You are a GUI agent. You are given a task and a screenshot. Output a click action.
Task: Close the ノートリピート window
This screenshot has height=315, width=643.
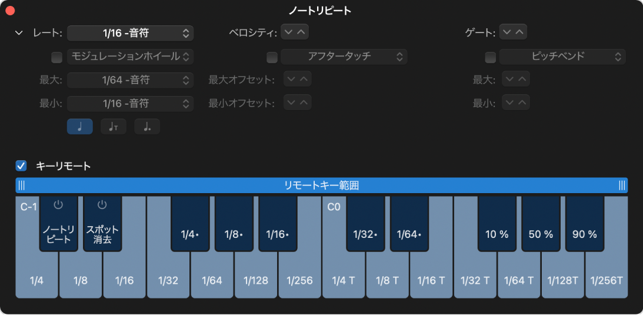click(10, 11)
